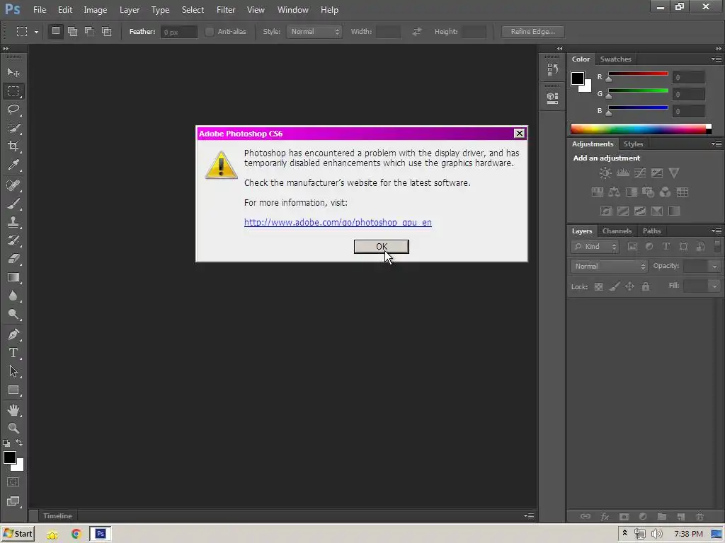Screen dimensions: 725x543
Task: Select the Hand tool
Action: pyautogui.click(x=13, y=410)
